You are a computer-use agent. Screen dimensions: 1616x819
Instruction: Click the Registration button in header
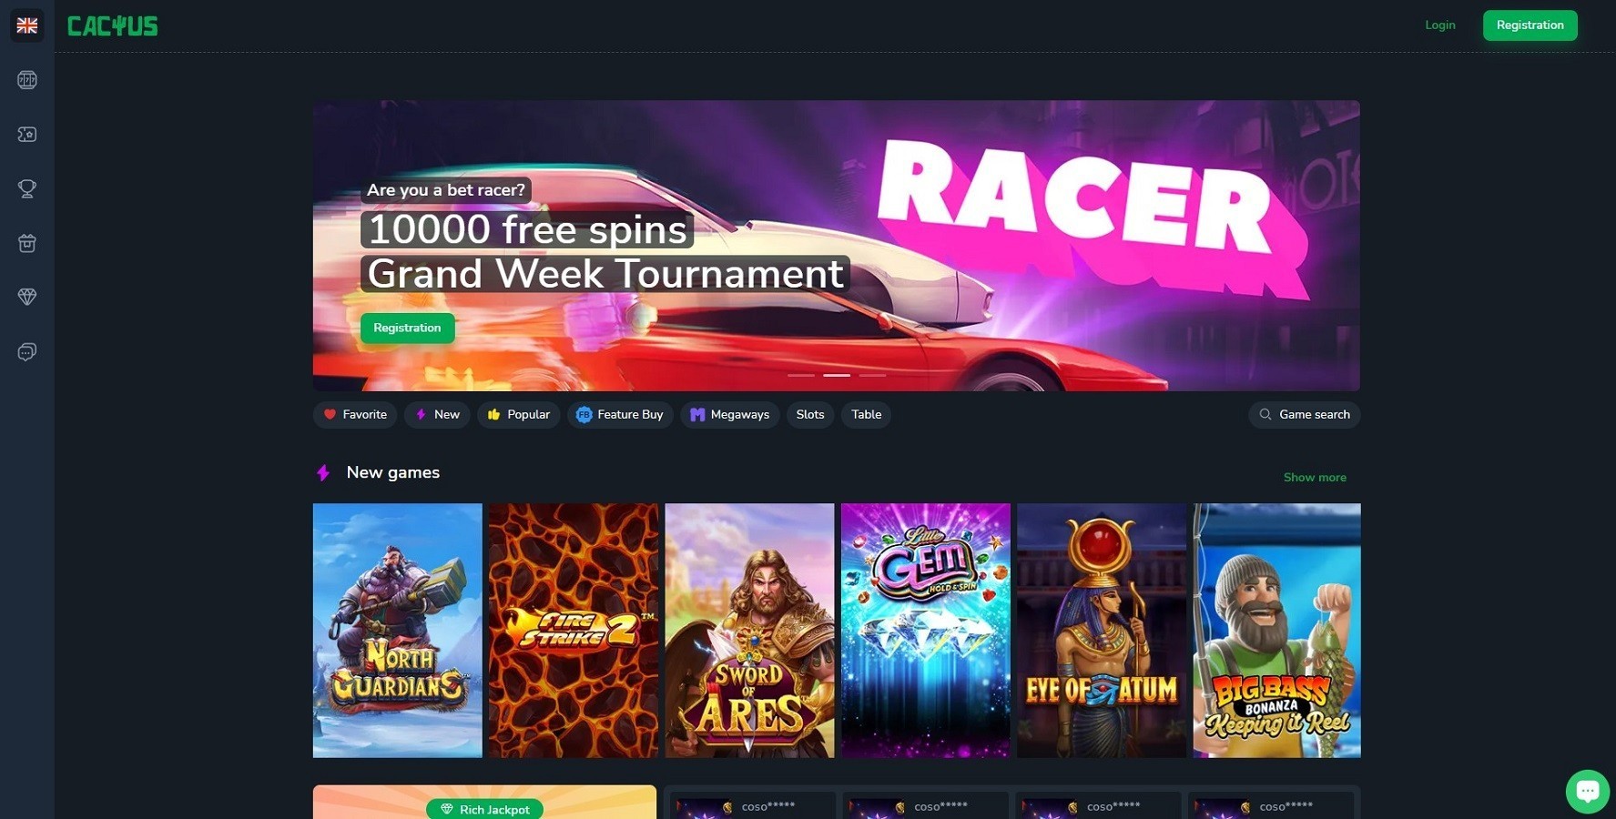coord(1530,25)
